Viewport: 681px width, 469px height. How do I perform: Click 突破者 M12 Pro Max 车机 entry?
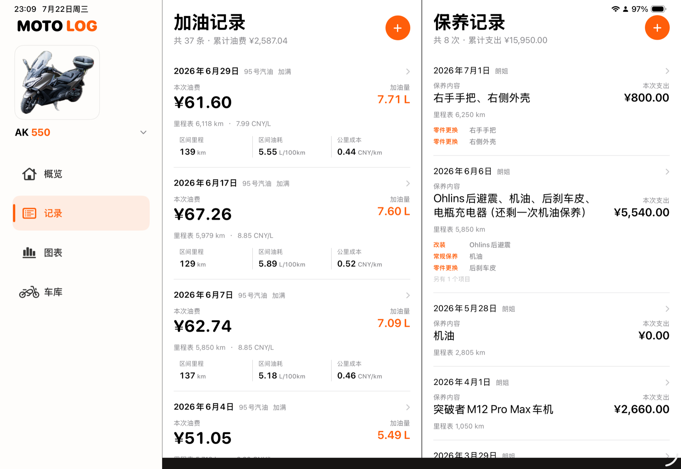pos(493,409)
